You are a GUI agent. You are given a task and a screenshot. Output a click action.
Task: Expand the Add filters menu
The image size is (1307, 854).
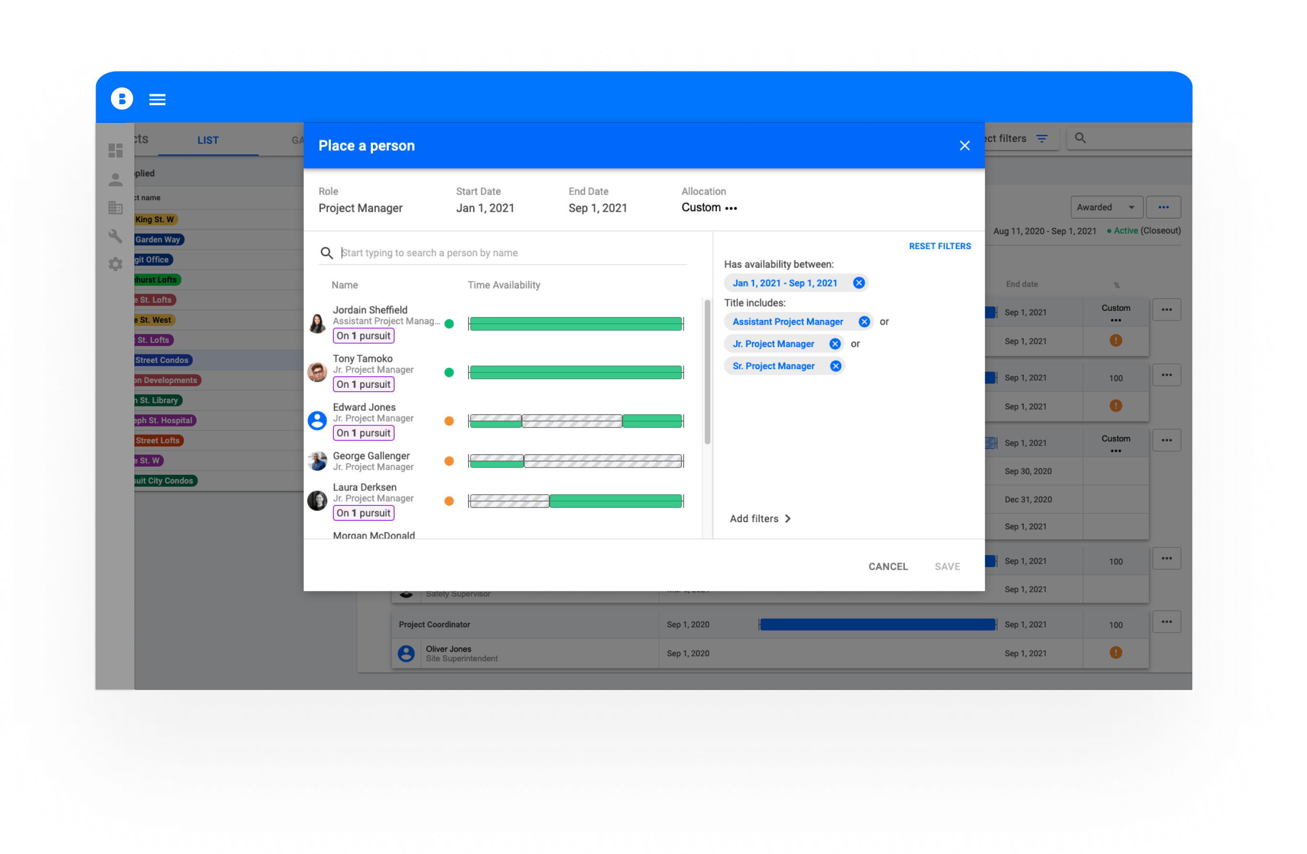pos(760,518)
